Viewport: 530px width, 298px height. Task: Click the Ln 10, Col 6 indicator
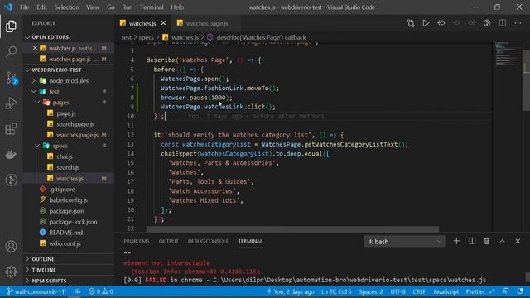[x=336, y=291]
